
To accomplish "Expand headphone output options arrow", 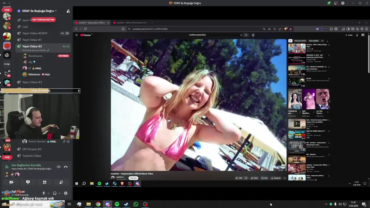I will [60, 193].
